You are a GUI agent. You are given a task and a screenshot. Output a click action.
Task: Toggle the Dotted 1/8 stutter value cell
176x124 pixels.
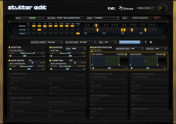coord(39,30)
